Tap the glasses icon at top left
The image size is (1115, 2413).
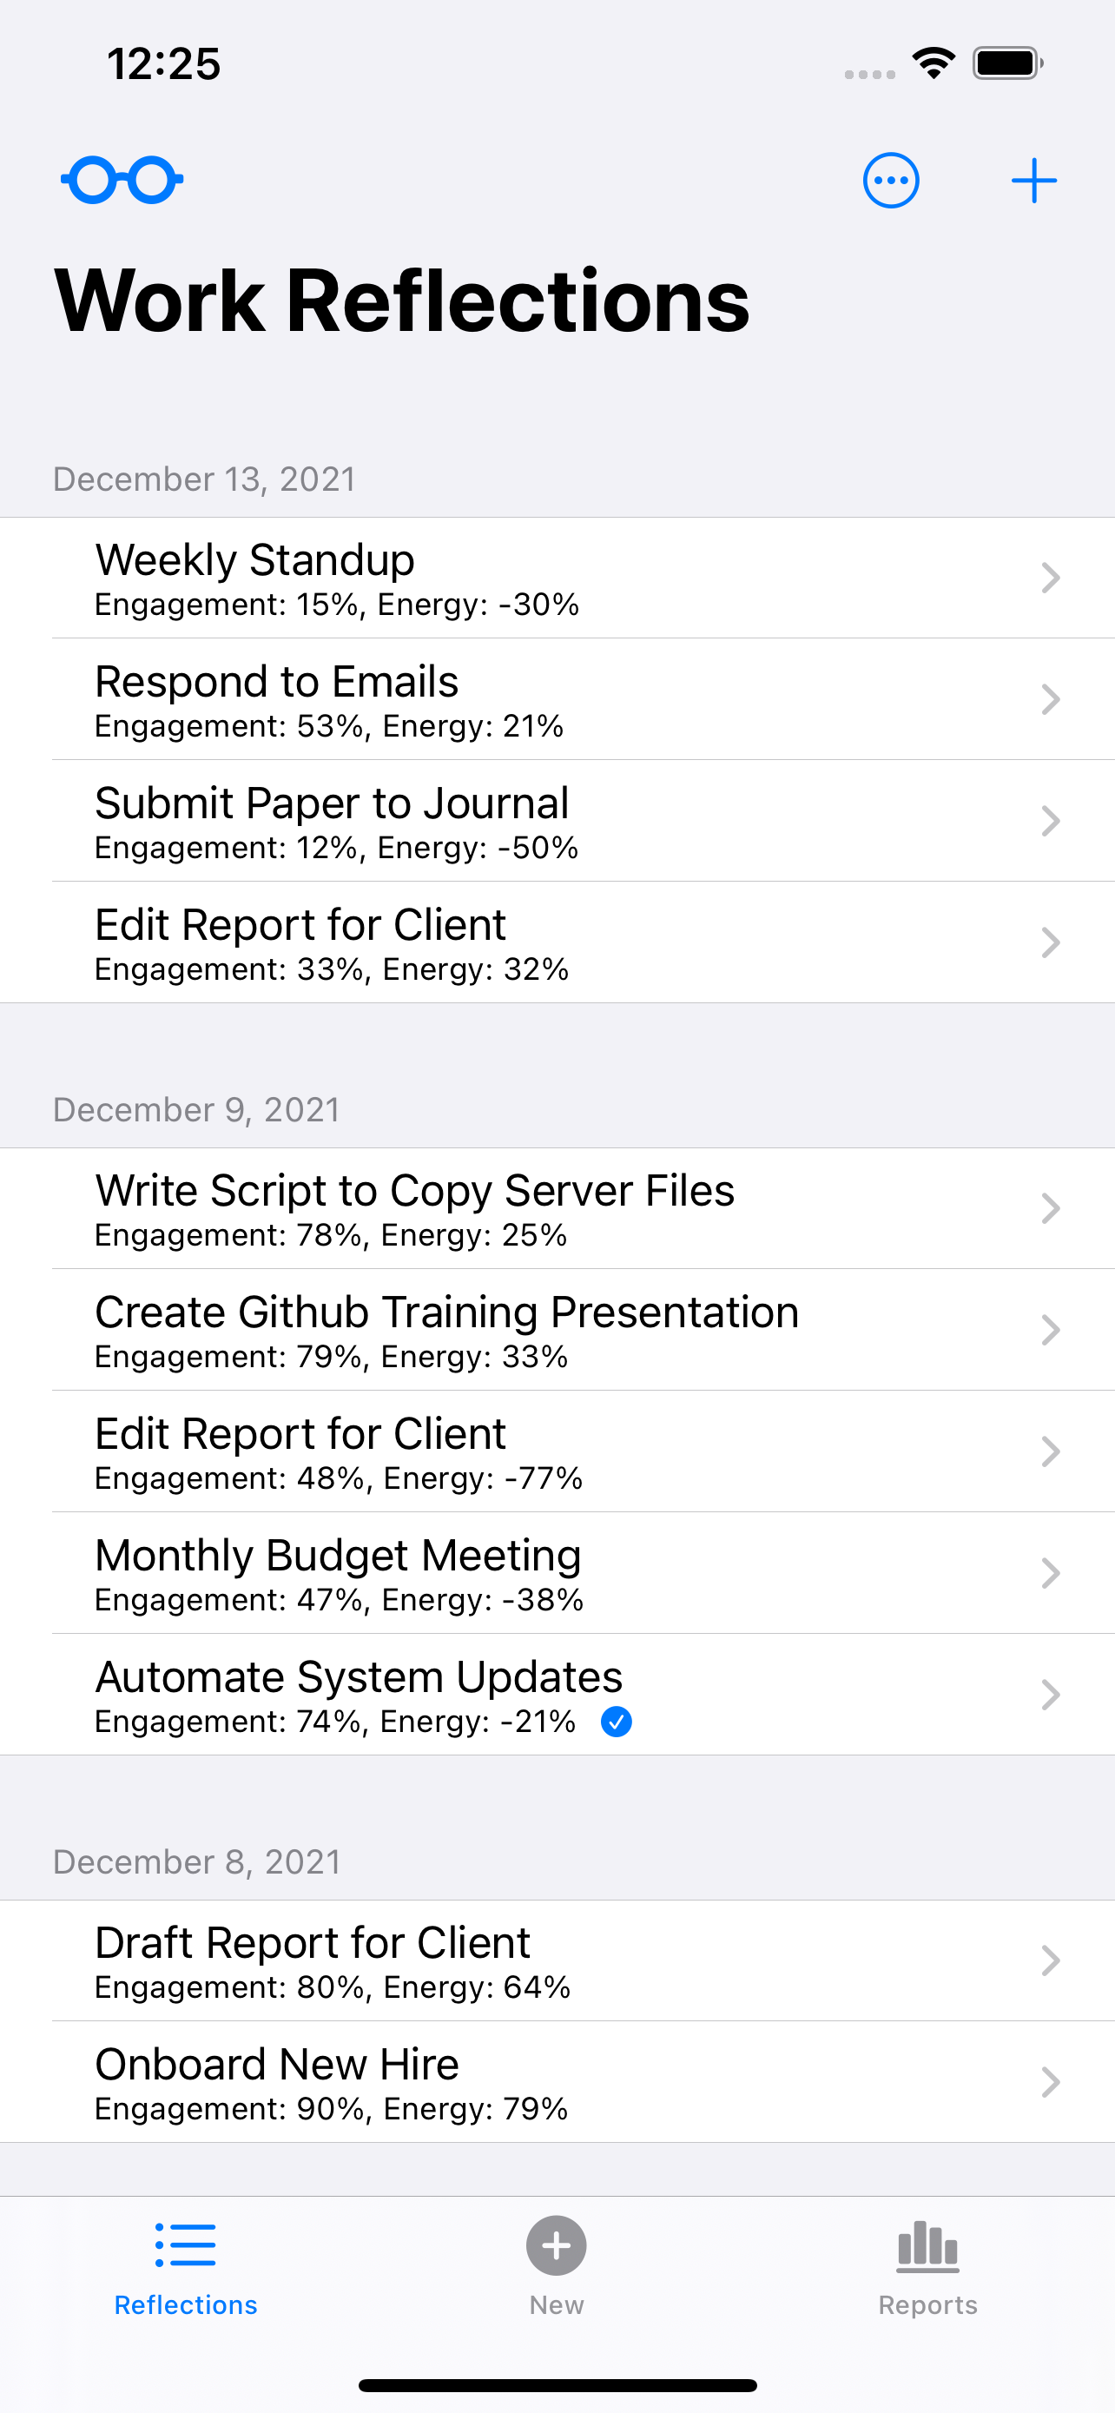pos(122,179)
